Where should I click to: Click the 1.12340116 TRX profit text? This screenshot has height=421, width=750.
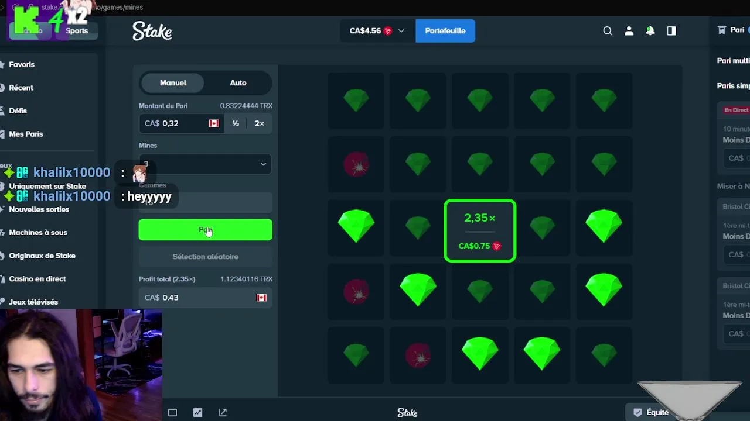[246, 279]
